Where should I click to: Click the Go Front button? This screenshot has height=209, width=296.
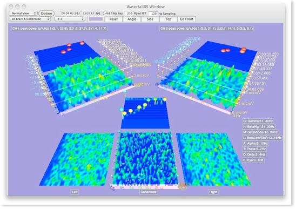186,19
